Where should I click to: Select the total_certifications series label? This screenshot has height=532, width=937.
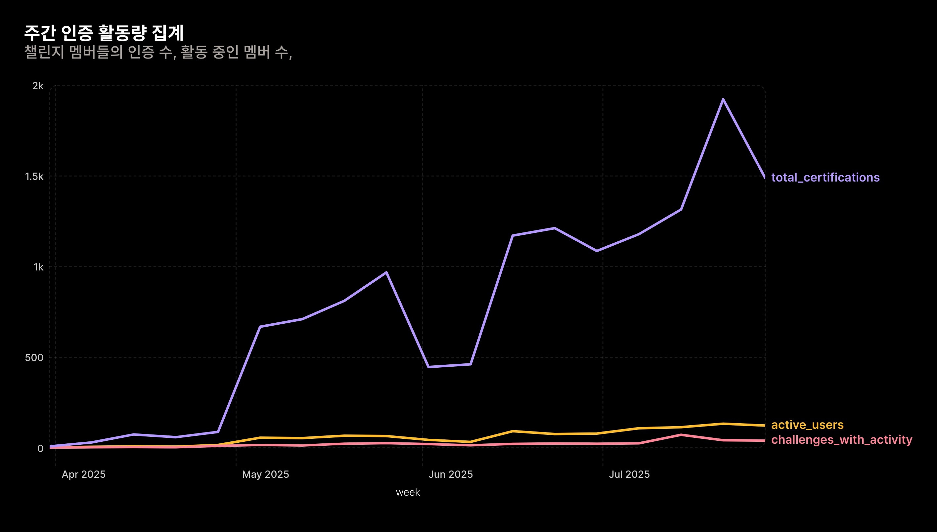(825, 178)
